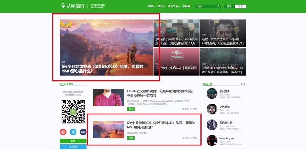Click the search magnifier icon
Viewport: 306px width, 150px height.
(x=218, y=7)
